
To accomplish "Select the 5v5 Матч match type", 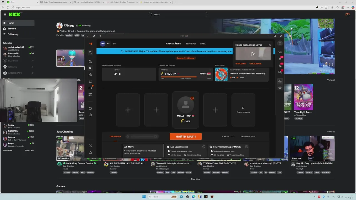I will point(143,150).
